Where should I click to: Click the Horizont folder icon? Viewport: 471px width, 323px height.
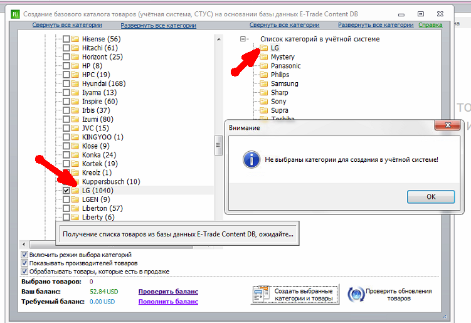pos(75,57)
